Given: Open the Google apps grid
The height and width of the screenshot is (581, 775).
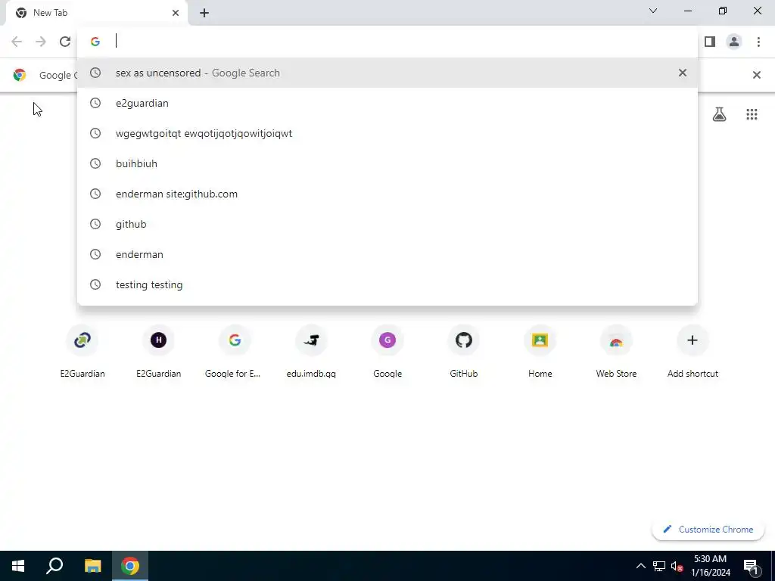Looking at the screenshot, I should pos(752,115).
